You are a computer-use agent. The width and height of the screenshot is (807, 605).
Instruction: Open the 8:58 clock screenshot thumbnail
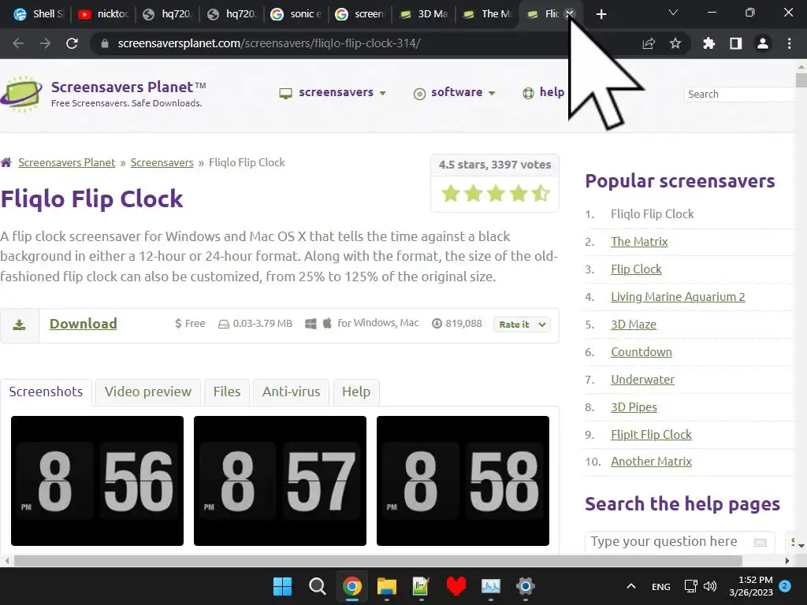[x=463, y=481]
